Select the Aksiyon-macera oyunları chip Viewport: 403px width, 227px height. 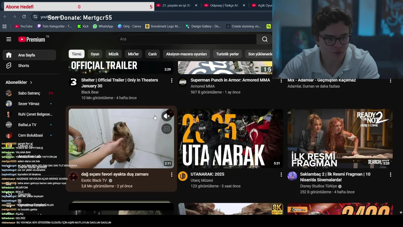pyautogui.click(x=186, y=54)
